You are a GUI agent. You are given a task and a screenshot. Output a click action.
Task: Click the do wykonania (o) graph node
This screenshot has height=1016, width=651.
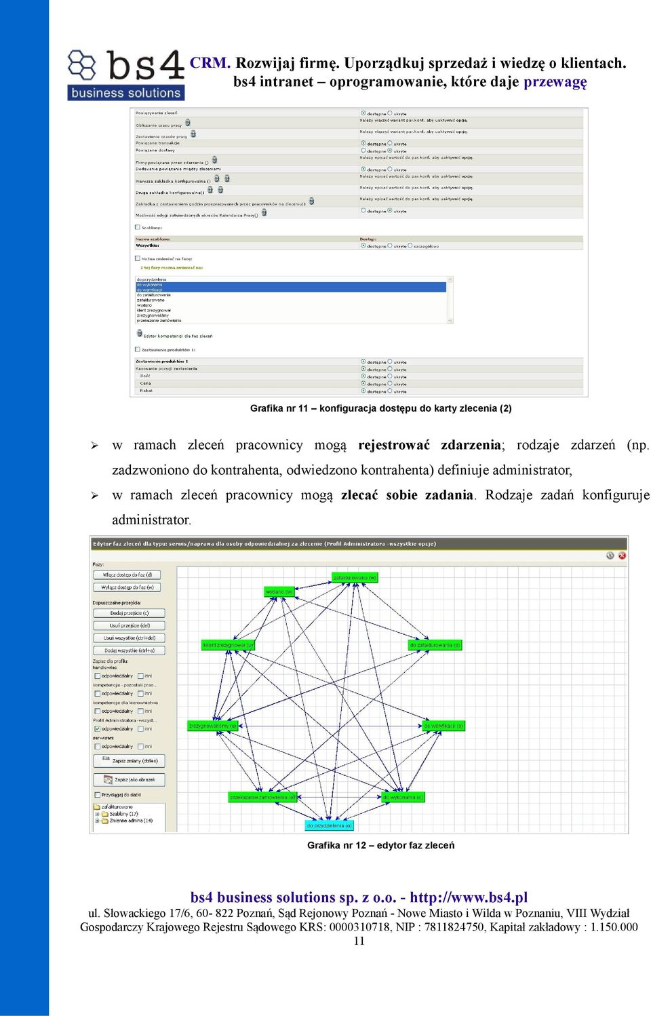[x=403, y=798]
